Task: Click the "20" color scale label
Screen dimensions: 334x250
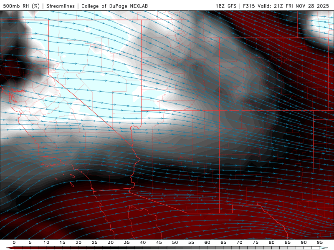Action: tap(78, 242)
